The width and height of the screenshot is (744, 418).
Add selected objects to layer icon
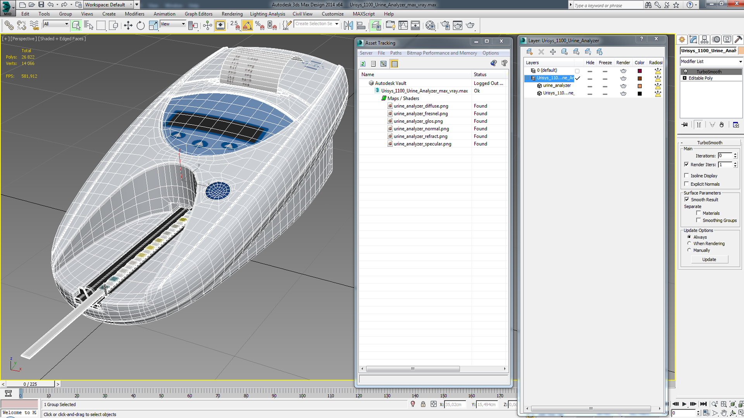pyautogui.click(x=553, y=51)
